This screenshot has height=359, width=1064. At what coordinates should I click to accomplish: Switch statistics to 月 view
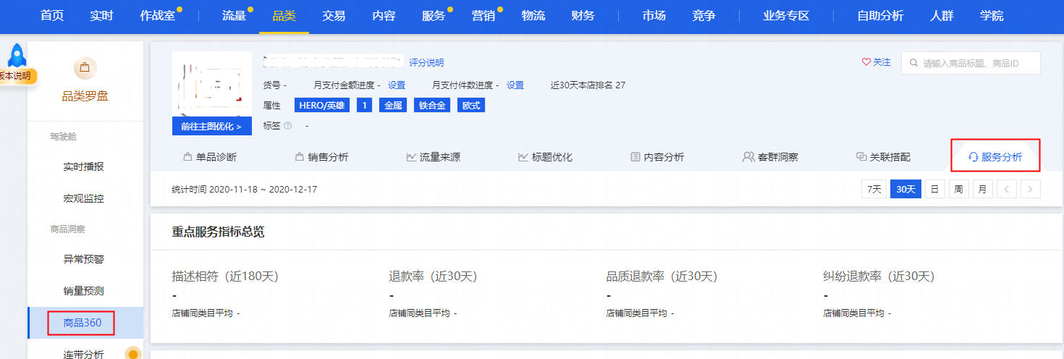coord(982,190)
